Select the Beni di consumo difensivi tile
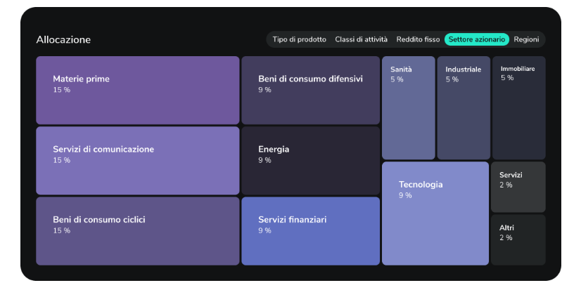The width and height of the screenshot is (581, 290). (310, 91)
